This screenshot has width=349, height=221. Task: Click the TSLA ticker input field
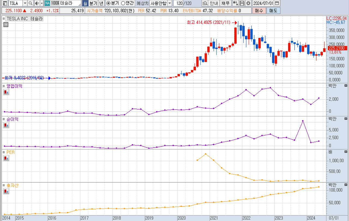pos(16,3)
